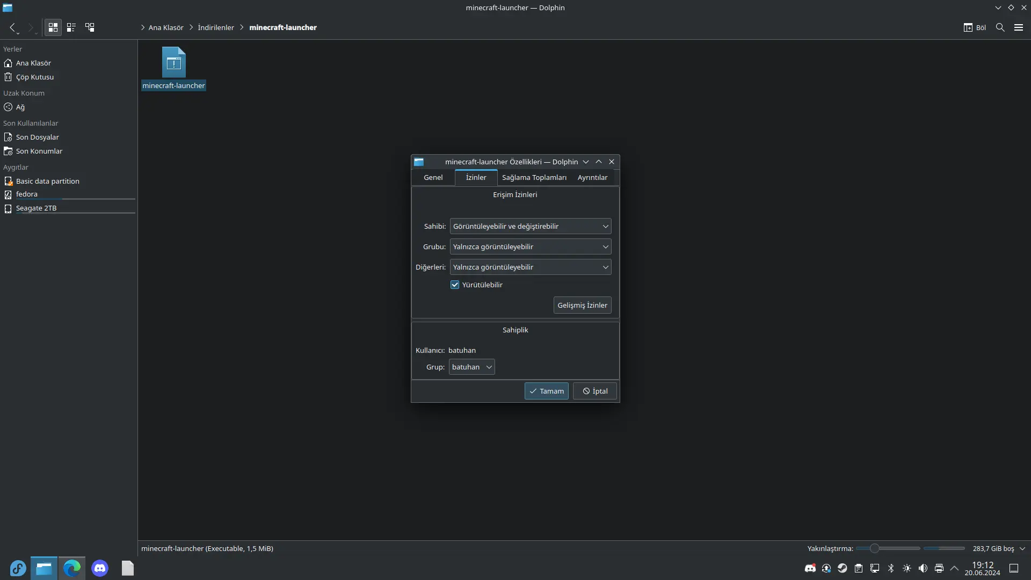Adjust the Yakınlaştırma zoom slider
The height and width of the screenshot is (580, 1031).
click(x=888, y=548)
